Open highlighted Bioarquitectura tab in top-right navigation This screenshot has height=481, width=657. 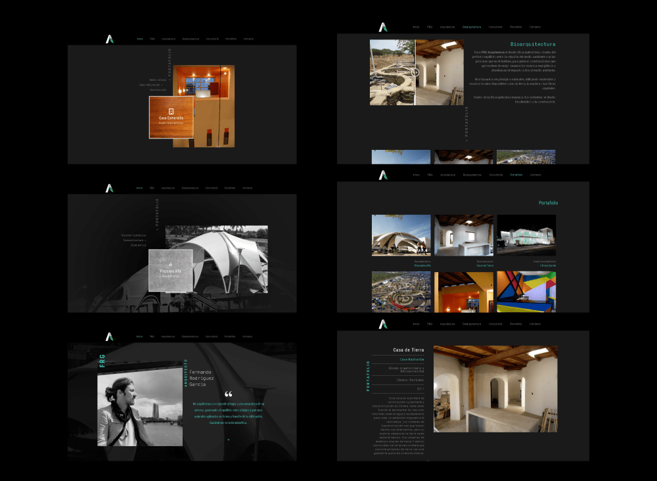tap(471, 27)
